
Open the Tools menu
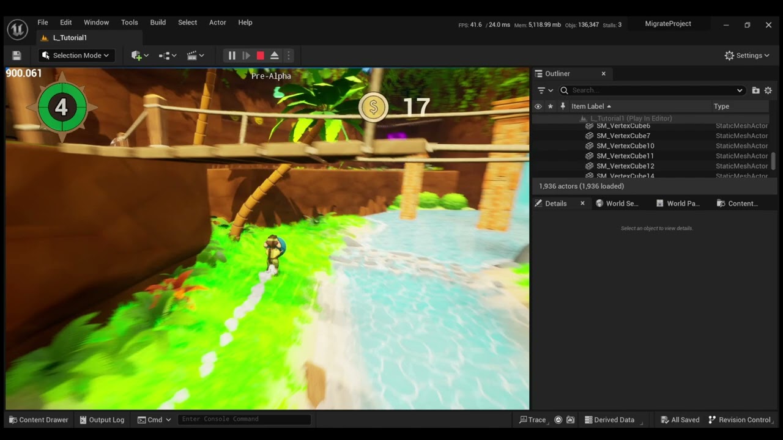(x=130, y=23)
